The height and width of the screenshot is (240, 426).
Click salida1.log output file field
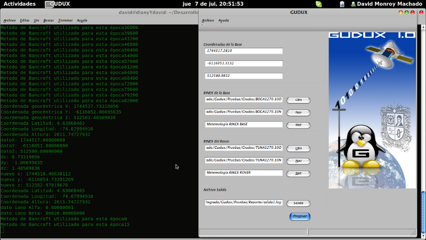[244, 203]
